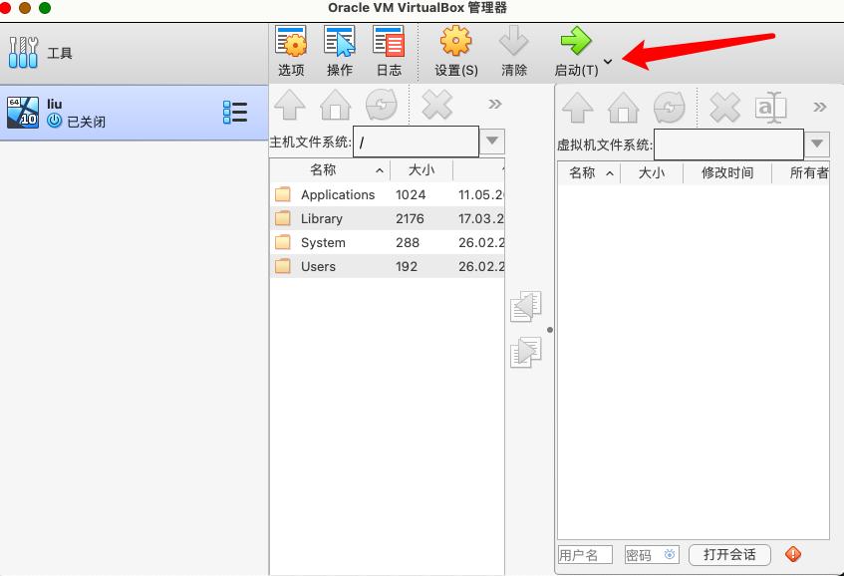Click the 虚拟机文件系统 path input field
Viewport: 844px width, 576px height.
coord(728,144)
